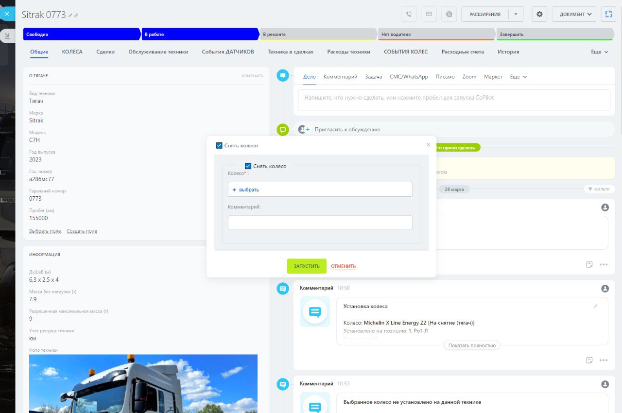The height and width of the screenshot is (413, 622).
Task: Open the chat bubble icon in header
Action: [449, 14]
